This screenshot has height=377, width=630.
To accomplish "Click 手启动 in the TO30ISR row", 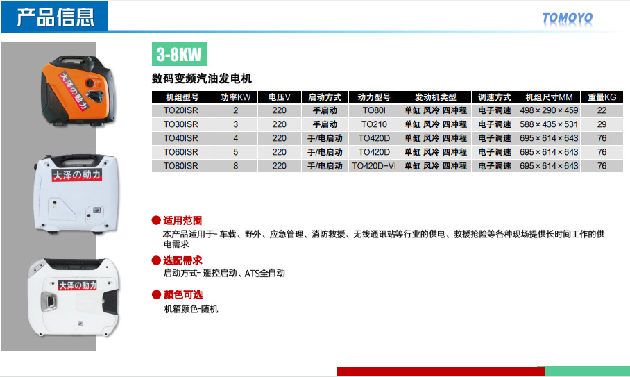I will tap(325, 124).
